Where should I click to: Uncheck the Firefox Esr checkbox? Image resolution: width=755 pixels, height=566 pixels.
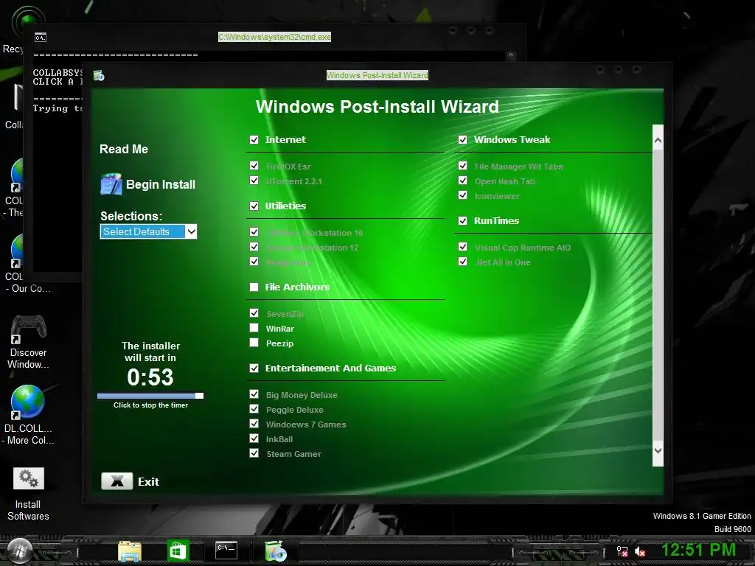[254, 166]
